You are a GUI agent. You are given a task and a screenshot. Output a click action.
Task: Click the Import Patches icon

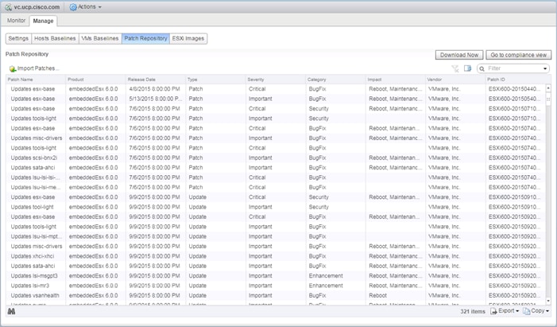click(x=13, y=68)
